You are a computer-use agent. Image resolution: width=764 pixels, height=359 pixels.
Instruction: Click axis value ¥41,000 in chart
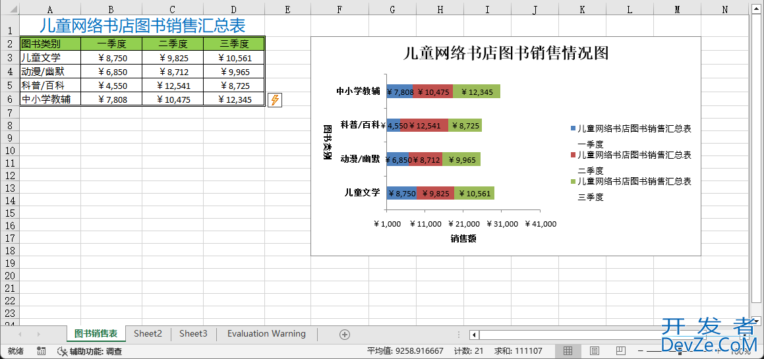(x=541, y=224)
